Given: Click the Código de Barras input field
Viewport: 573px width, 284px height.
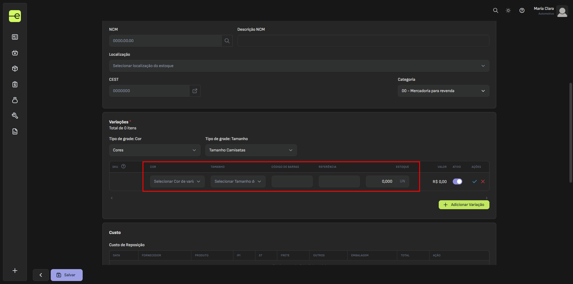Looking at the screenshot, I should (x=292, y=181).
